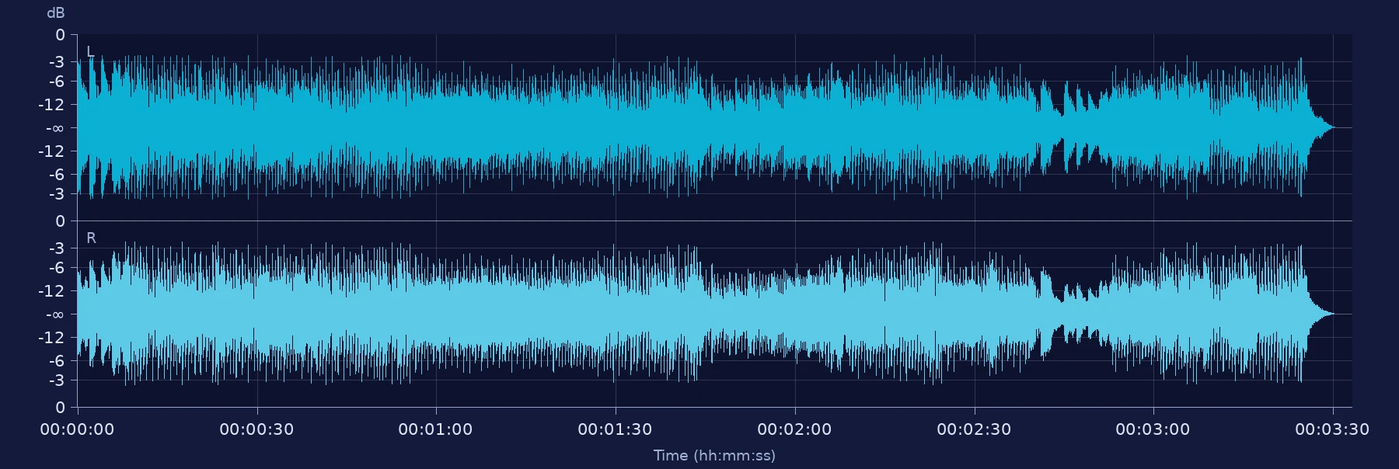Click the Time (hh:mm:ss) axis label
Image resolution: width=1399 pixels, height=469 pixels.
(714, 456)
